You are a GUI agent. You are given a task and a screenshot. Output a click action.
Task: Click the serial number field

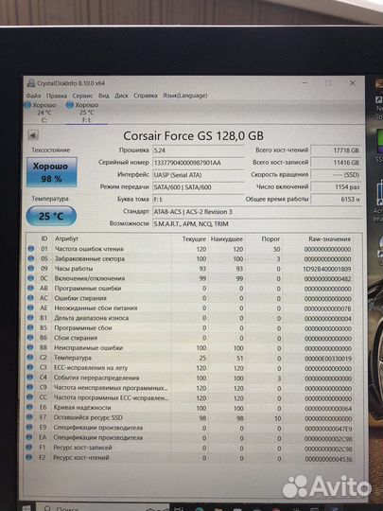point(198,163)
